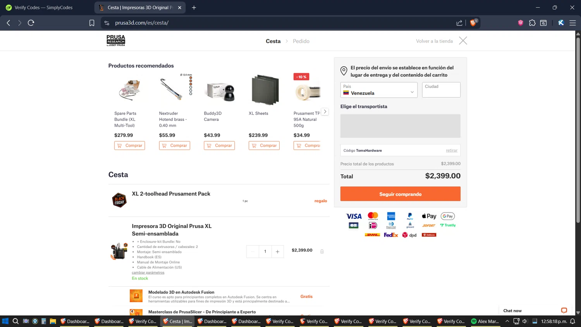Delete the Prusa XL printer from cart

point(322,251)
